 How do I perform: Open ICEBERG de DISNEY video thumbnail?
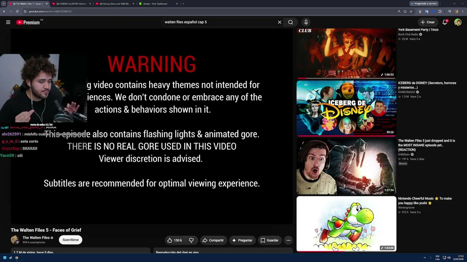(346, 108)
